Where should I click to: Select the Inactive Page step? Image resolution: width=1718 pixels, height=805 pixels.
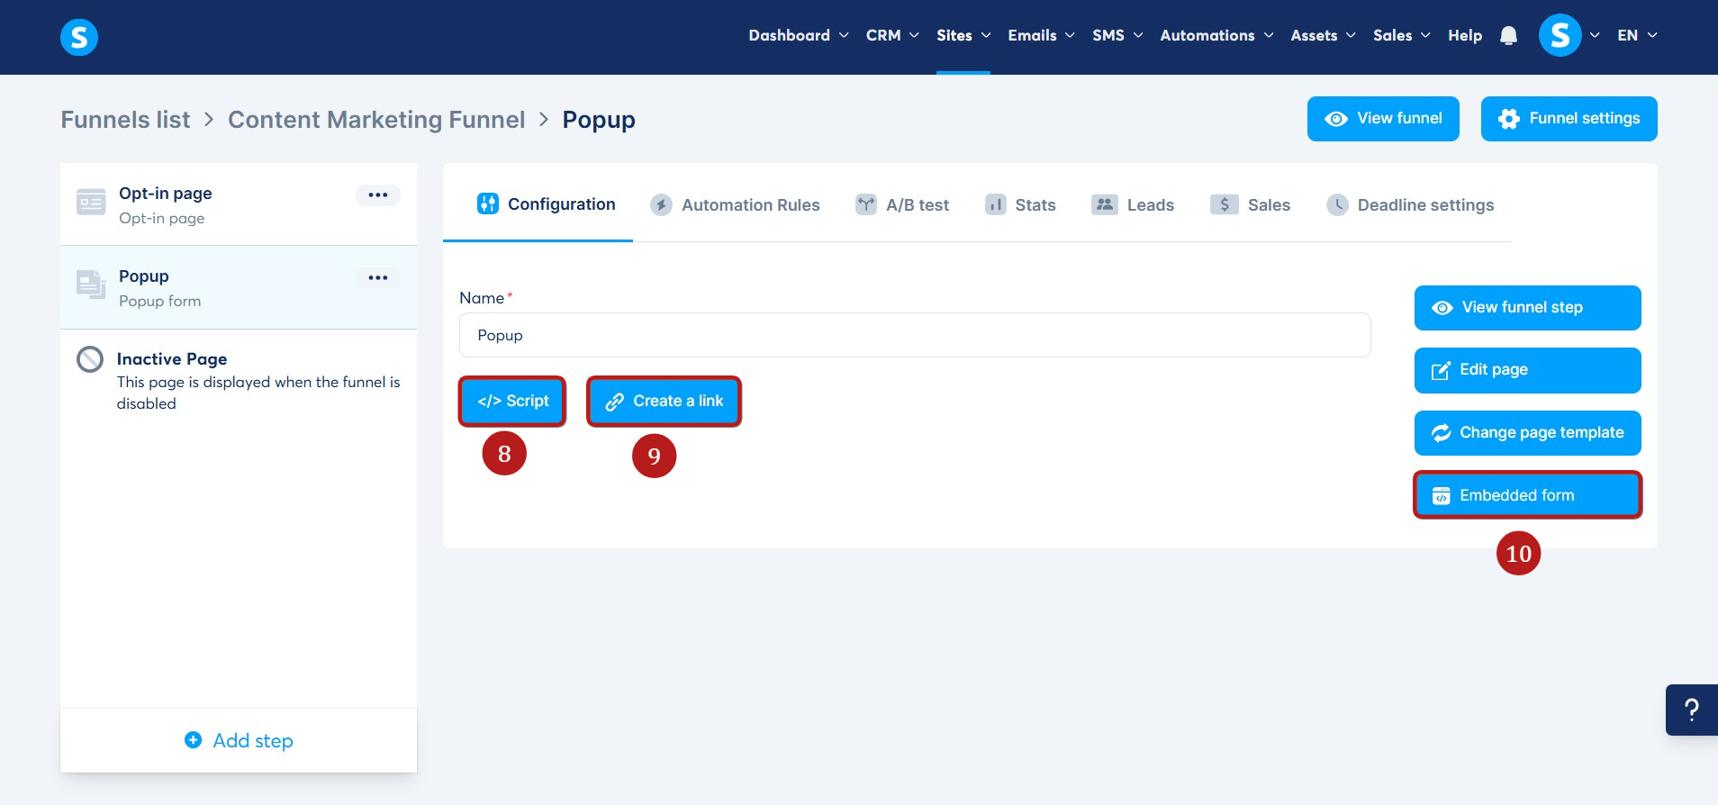239,380
